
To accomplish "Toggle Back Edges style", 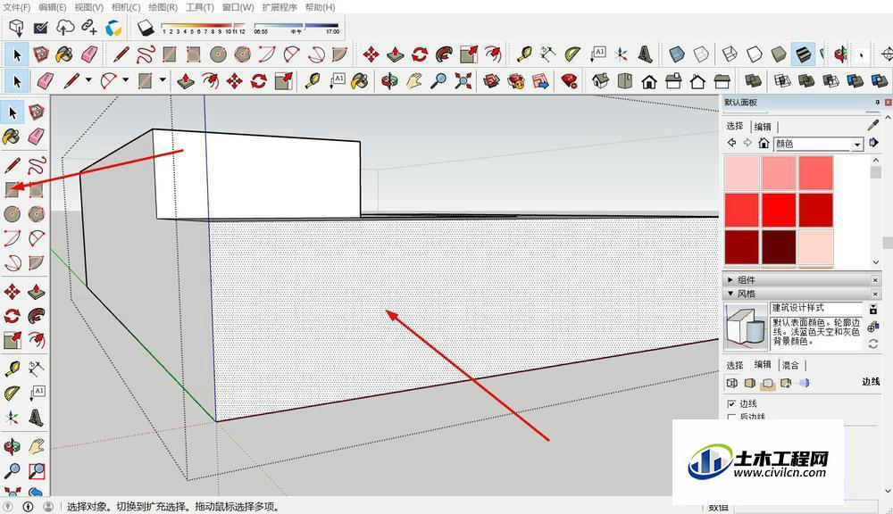I will coord(701,54).
